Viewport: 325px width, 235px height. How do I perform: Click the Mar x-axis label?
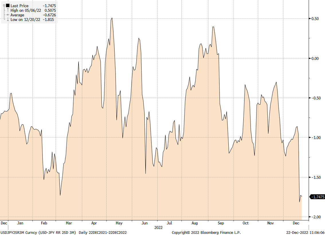[69, 223]
